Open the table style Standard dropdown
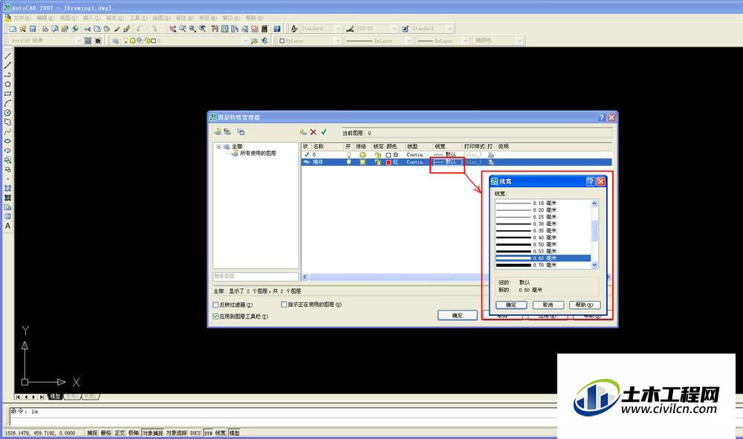The image size is (743, 439). [x=450, y=29]
